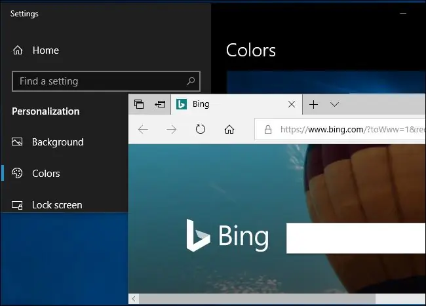The width and height of the screenshot is (426, 306).
Task: Go to Edge home page
Action: point(229,130)
